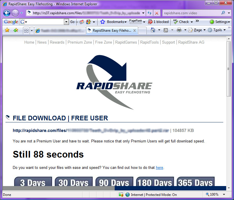Open the Page menu

coord(197,30)
